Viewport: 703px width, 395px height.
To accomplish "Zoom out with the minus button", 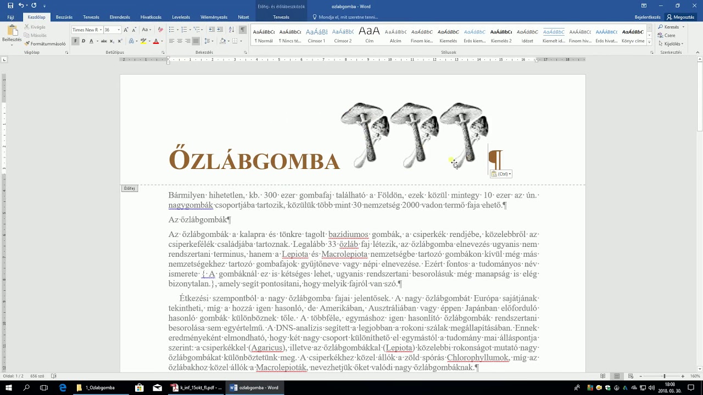I will (640, 376).
